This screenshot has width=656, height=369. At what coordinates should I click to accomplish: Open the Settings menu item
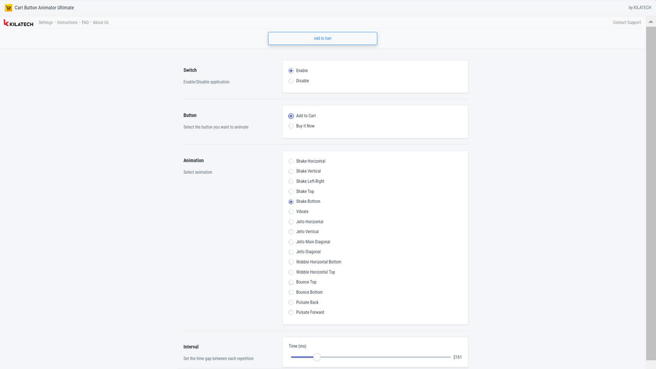pos(46,23)
